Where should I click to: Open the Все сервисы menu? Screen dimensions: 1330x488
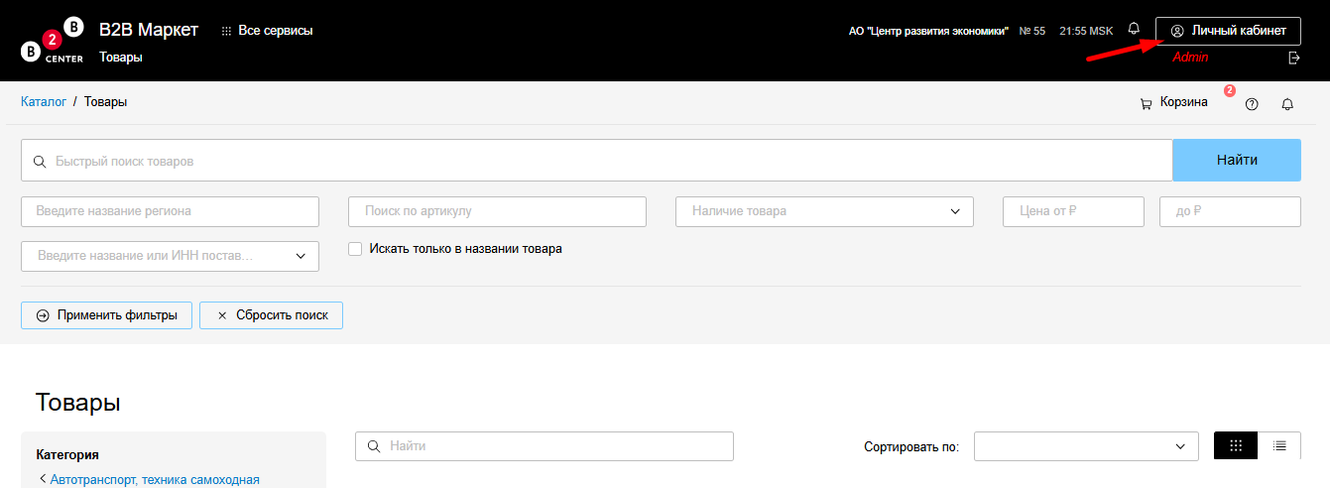pos(267,31)
